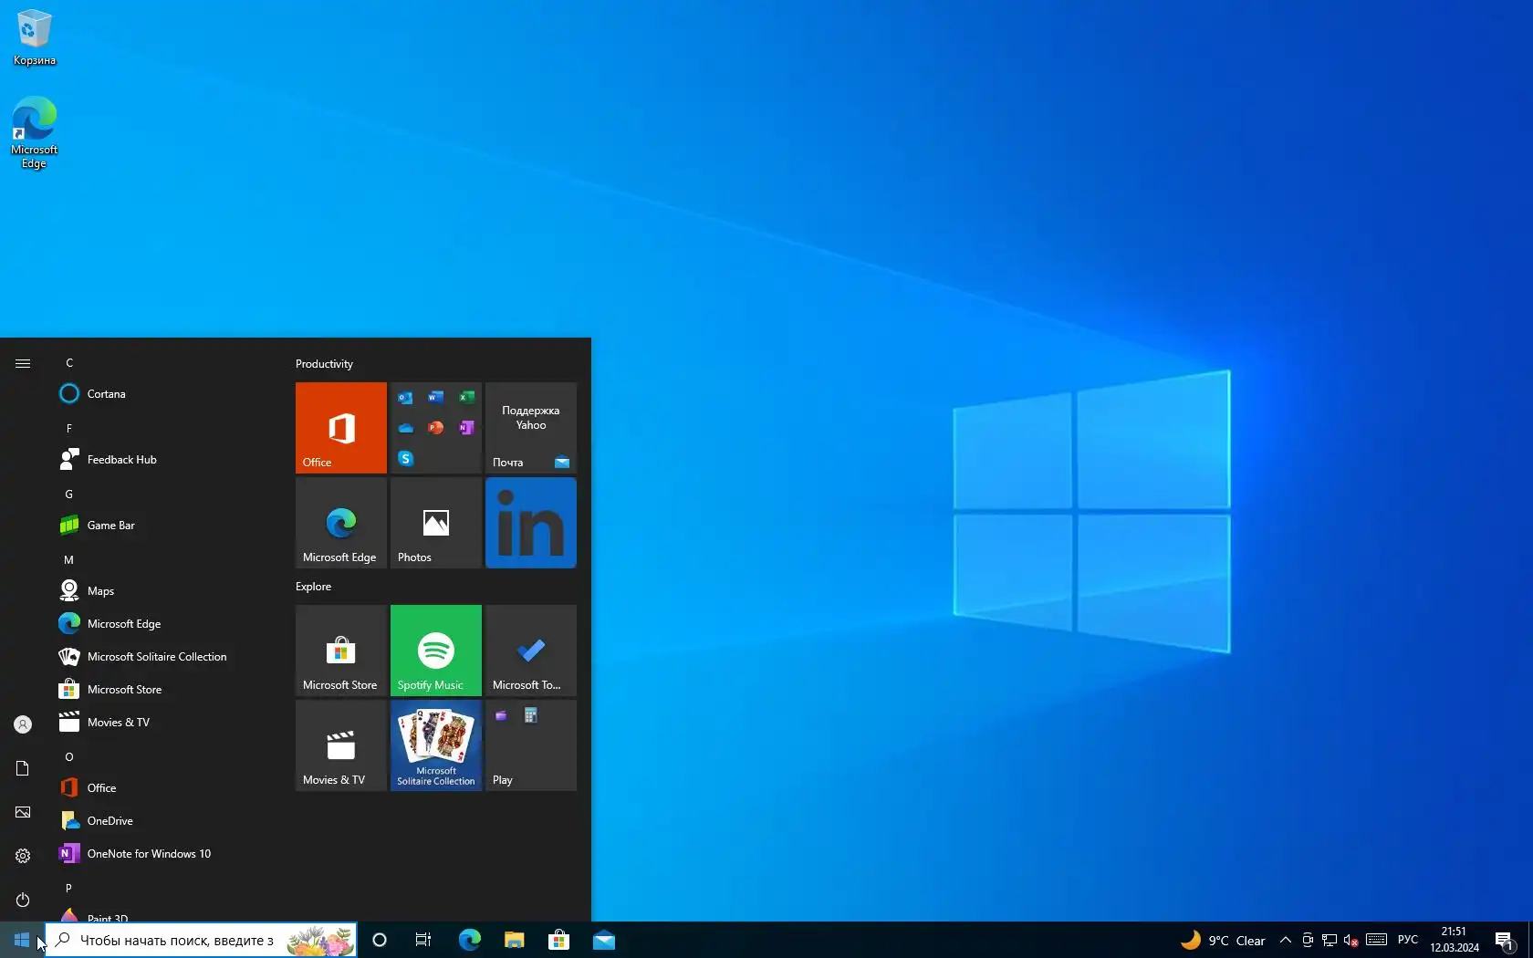Viewport: 1533px width, 958px height.
Task: Open the notification center icon
Action: point(1506,940)
